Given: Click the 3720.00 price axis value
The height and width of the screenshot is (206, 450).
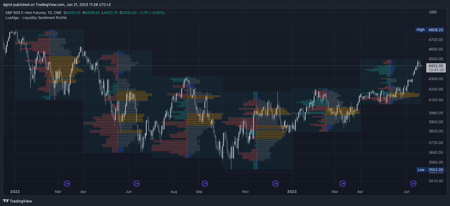Looking at the screenshot, I should [x=436, y=143].
